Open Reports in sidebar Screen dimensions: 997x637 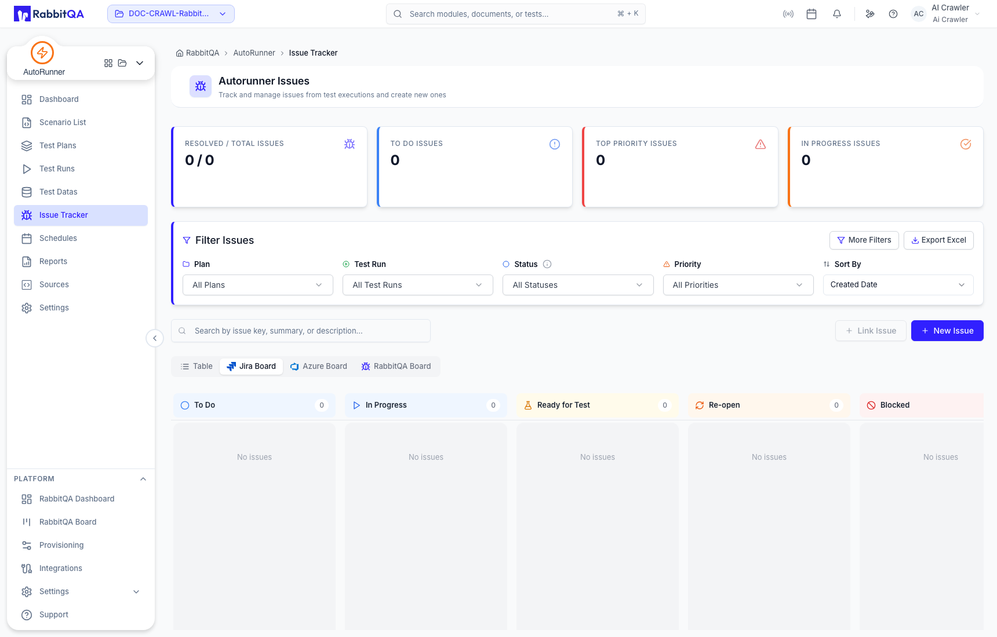point(81,262)
